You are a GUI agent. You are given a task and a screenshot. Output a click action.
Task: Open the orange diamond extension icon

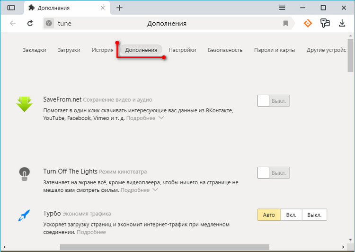click(308, 23)
